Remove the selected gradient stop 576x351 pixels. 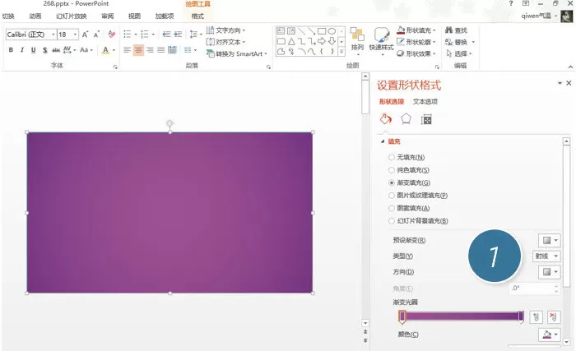point(554,316)
